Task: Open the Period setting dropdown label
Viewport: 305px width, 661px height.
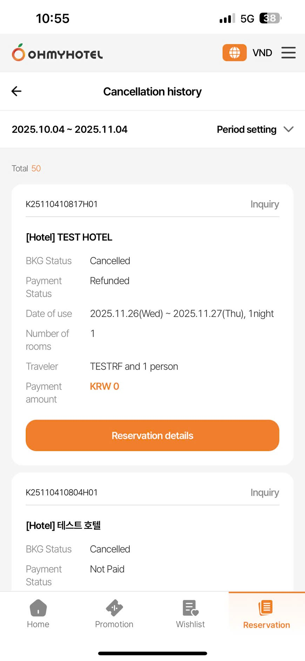Action: (x=246, y=130)
